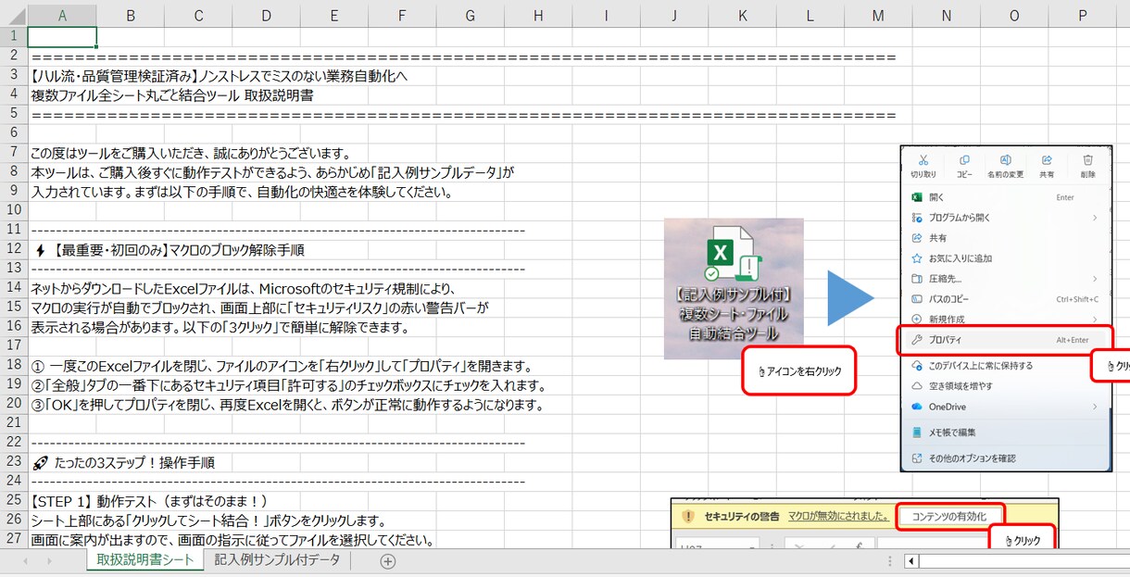Image resolution: width=1130 pixels, height=577 pixels.
Task: Select column J header
Action: coord(674,16)
